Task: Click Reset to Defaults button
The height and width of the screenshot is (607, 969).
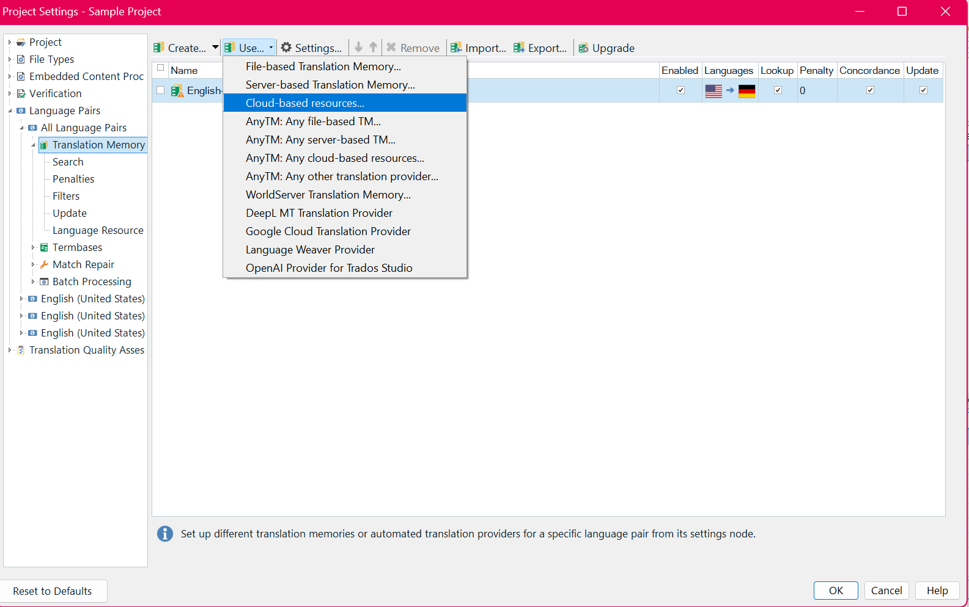Action: point(53,591)
